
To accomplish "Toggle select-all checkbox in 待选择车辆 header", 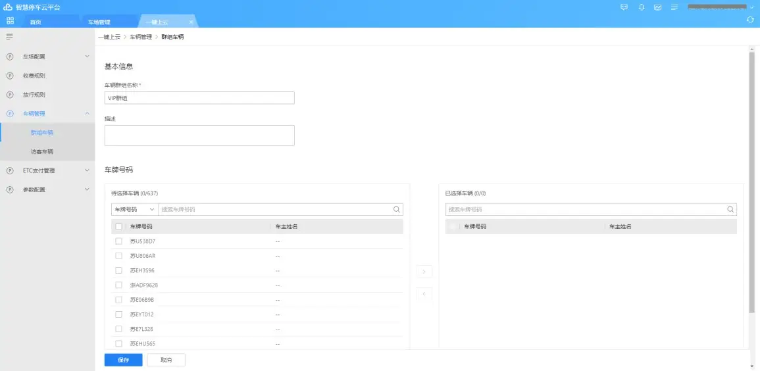I will click(x=118, y=226).
